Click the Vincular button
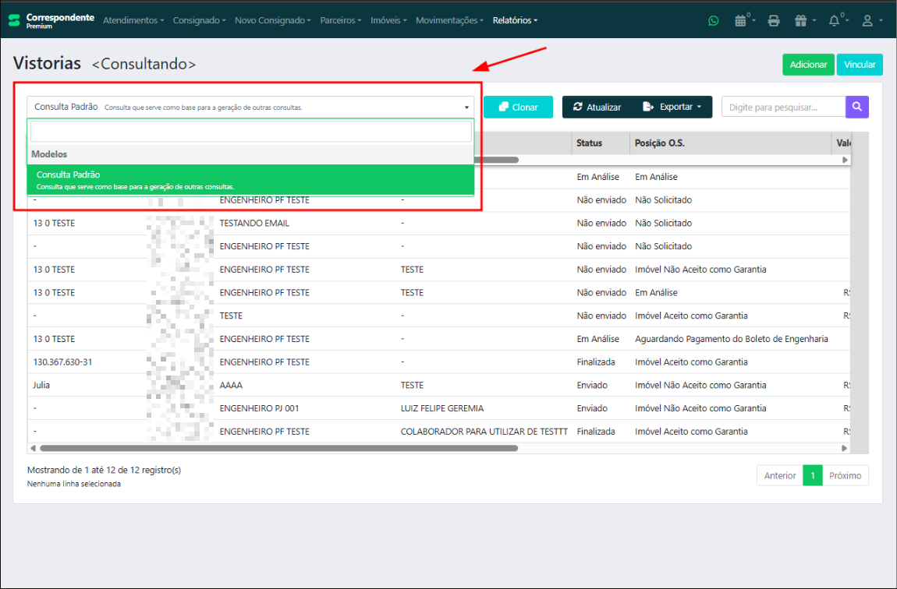897x589 pixels. pos(860,65)
